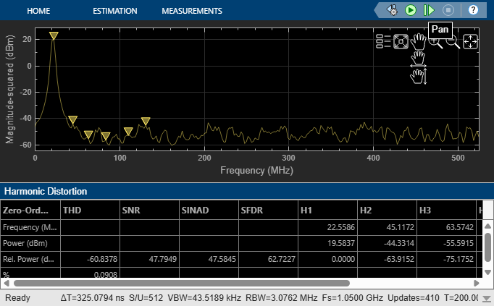The height and width of the screenshot is (306, 494).
Task: Click the green Run playback button
Action: pyautogui.click(x=411, y=10)
